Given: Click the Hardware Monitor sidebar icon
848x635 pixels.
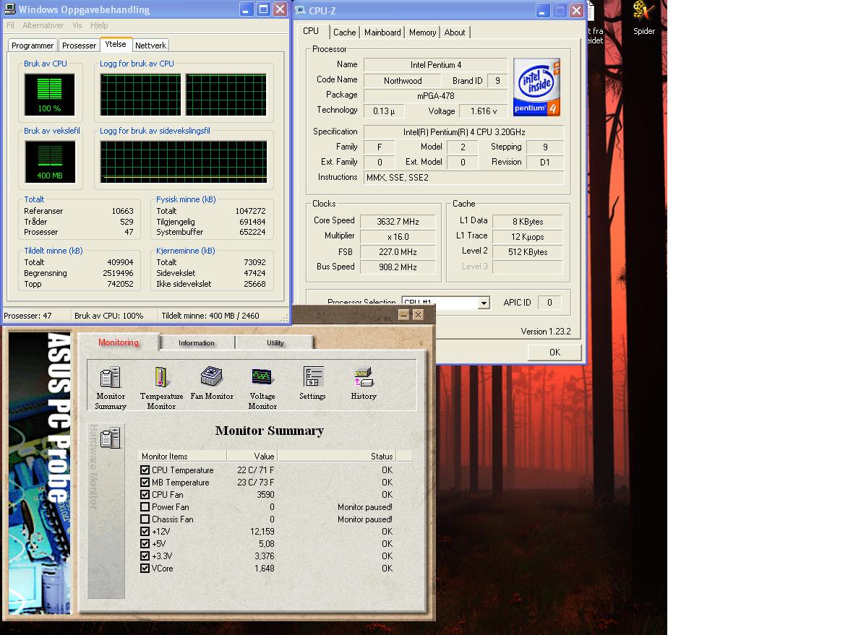Looking at the screenshot, I should (111, 438).
